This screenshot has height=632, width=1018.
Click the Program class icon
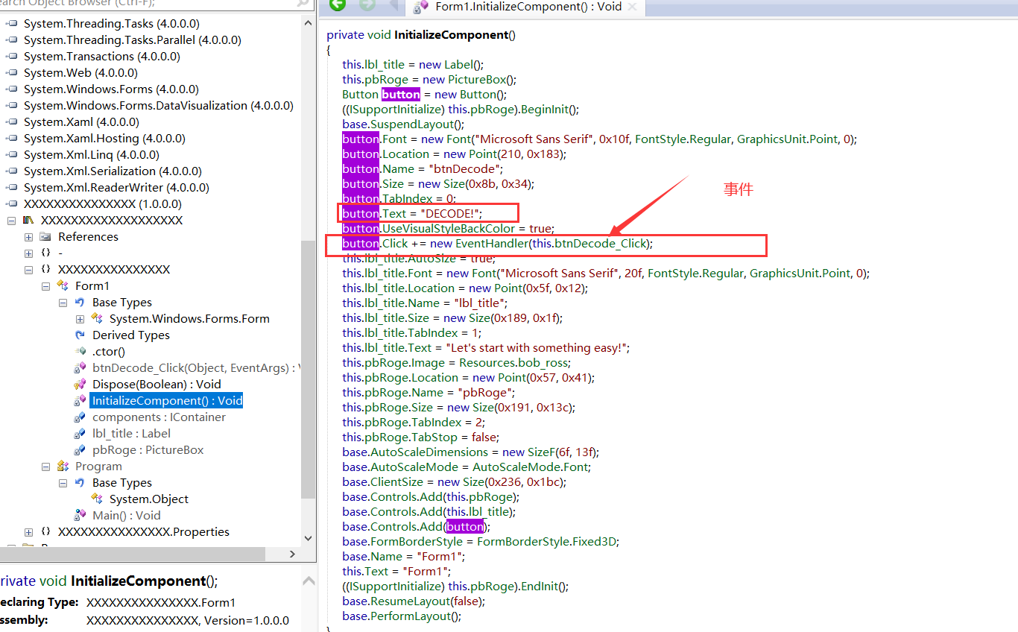(x=63, y=466)
